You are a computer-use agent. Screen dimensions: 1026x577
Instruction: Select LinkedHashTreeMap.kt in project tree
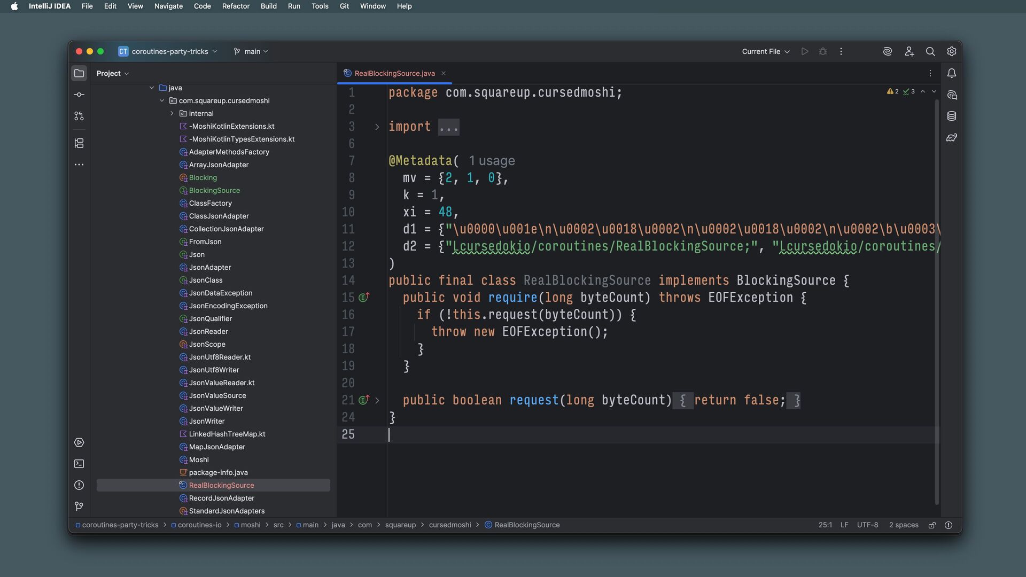227,434
